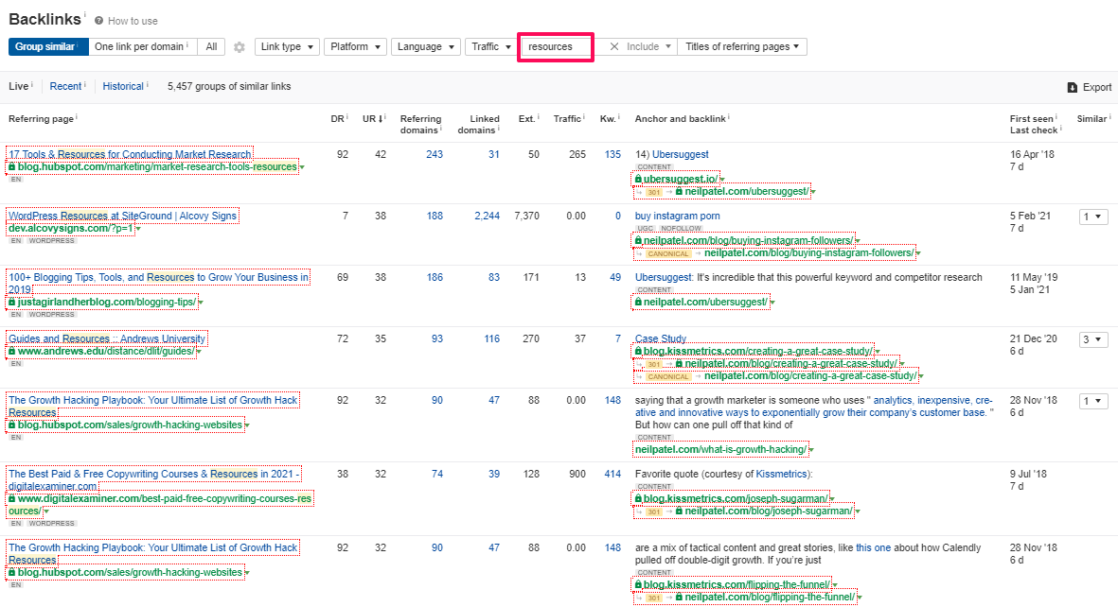
Task: Clear the resources search with X icon
Action: click(x=613, y=46)
